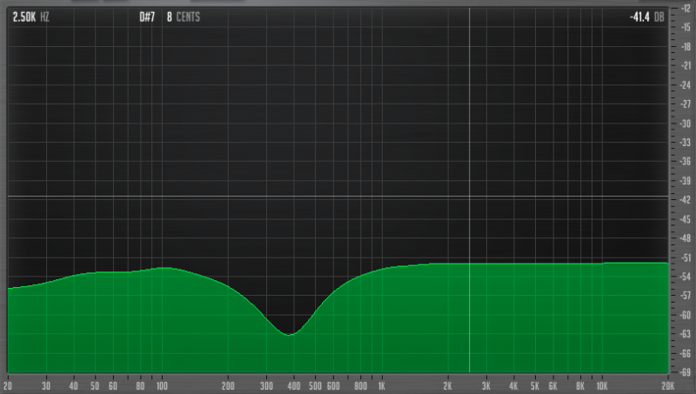Click the 5K label on the frequency axis
The width and height of the screenshot is (696, 394).
[536, 385]
